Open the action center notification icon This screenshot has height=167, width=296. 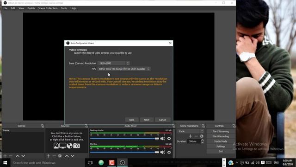pyautogui.click(x=263, y=163)
